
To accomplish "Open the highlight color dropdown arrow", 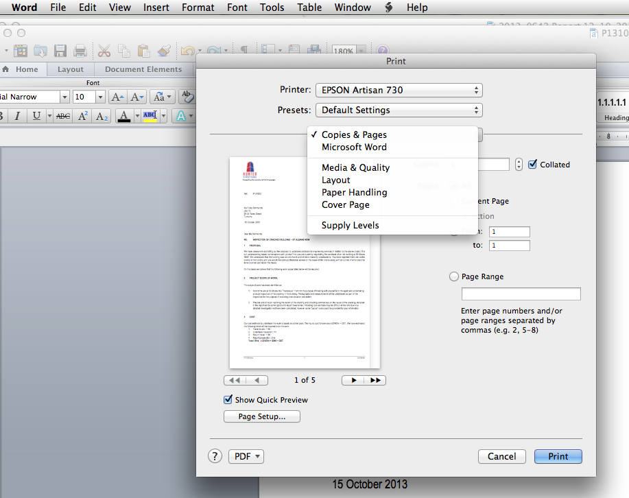I will [x=163, y=116].
